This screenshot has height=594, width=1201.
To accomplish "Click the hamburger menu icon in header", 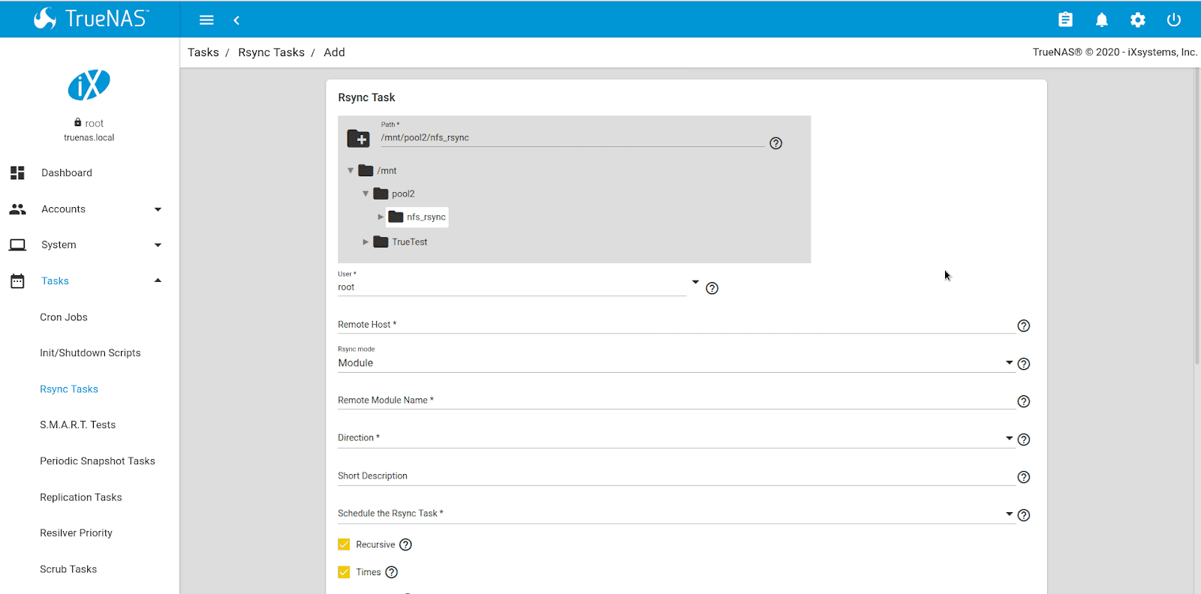I will [206, 20].
